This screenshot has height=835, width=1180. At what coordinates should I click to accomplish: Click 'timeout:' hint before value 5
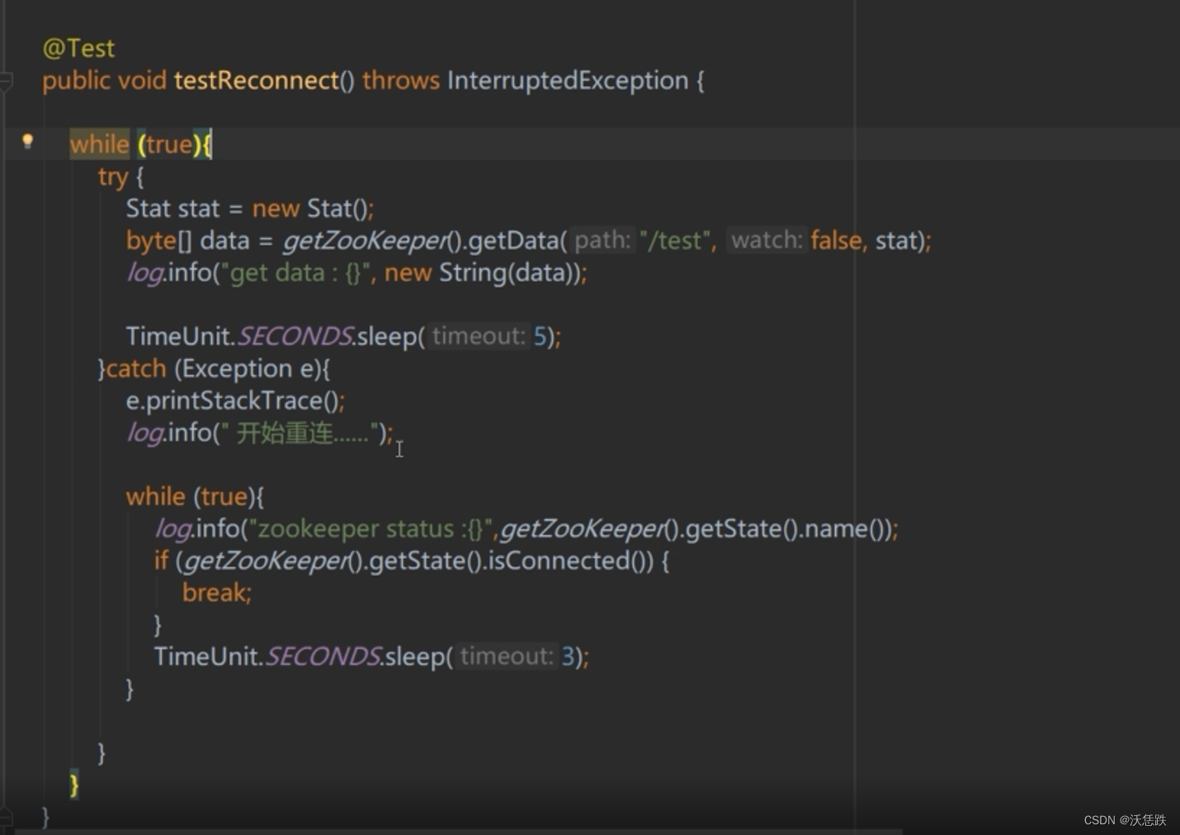pos(479,336)
